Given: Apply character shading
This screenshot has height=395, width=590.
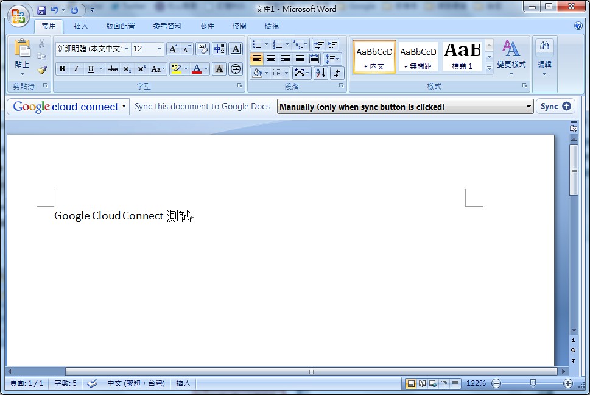Looking at the screenshot, I should pos(219,69).
